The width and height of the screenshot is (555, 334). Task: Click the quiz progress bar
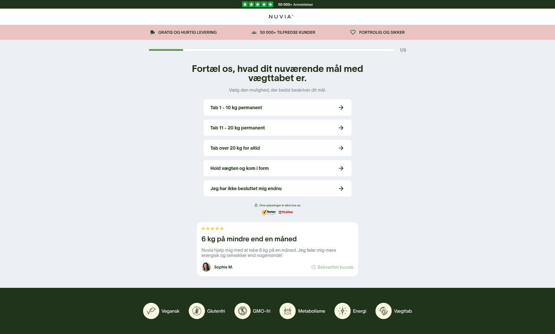271,50
